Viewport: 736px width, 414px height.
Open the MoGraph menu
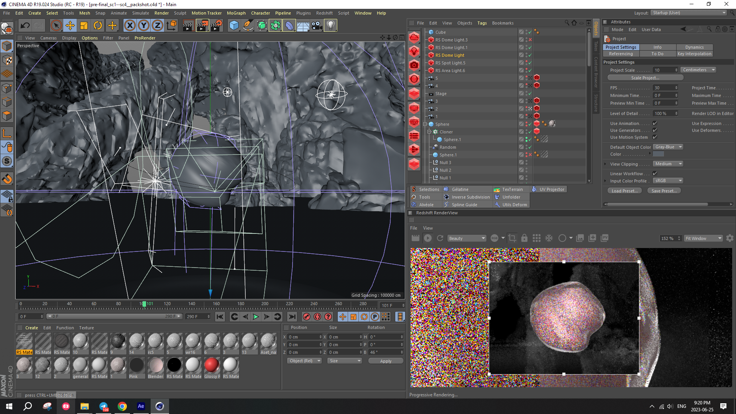[x=236, y=13]
